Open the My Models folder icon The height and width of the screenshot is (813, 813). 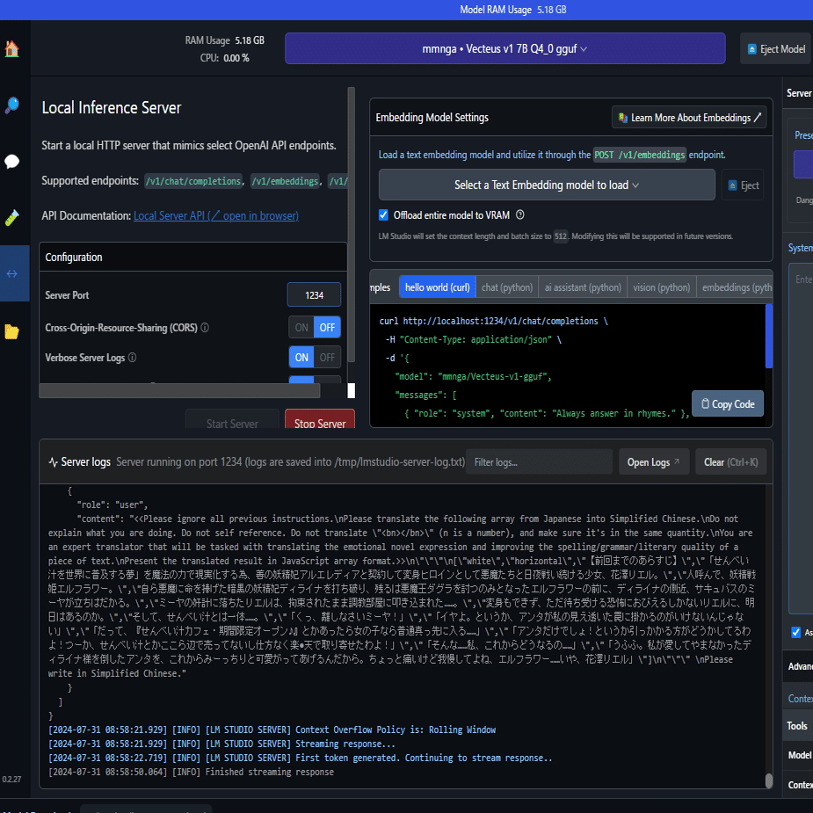12,331
